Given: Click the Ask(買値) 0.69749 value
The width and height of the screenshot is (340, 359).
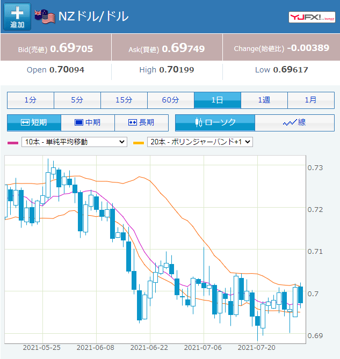Looking at the screenshot, I should click(x=167, y=48).
